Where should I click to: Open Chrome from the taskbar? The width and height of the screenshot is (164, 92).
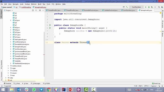(x=49, y=90)
